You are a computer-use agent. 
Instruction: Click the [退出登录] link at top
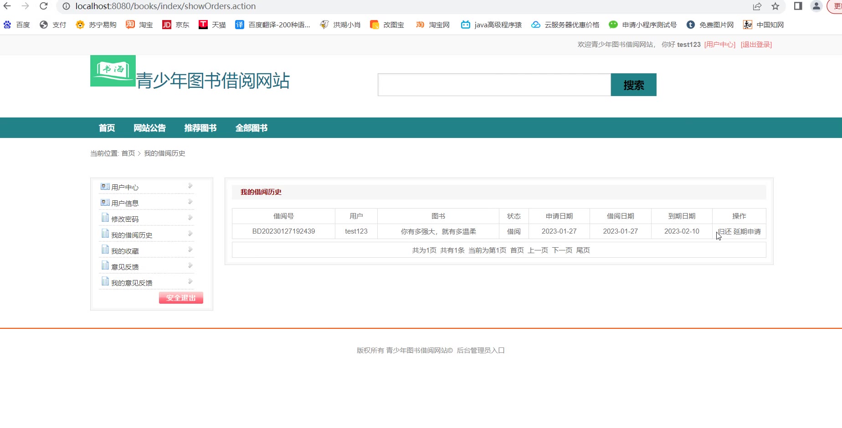756,45
